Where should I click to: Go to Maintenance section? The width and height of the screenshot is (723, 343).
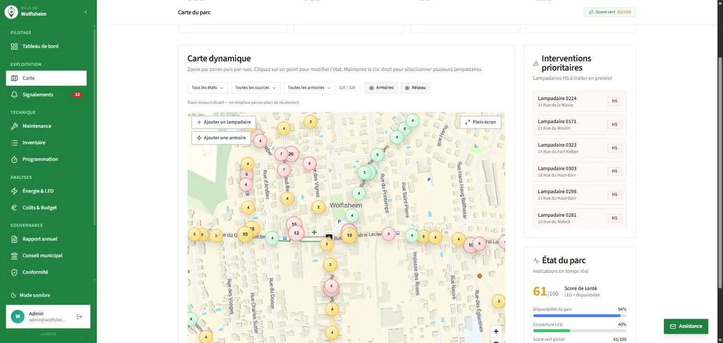(46, 126)
